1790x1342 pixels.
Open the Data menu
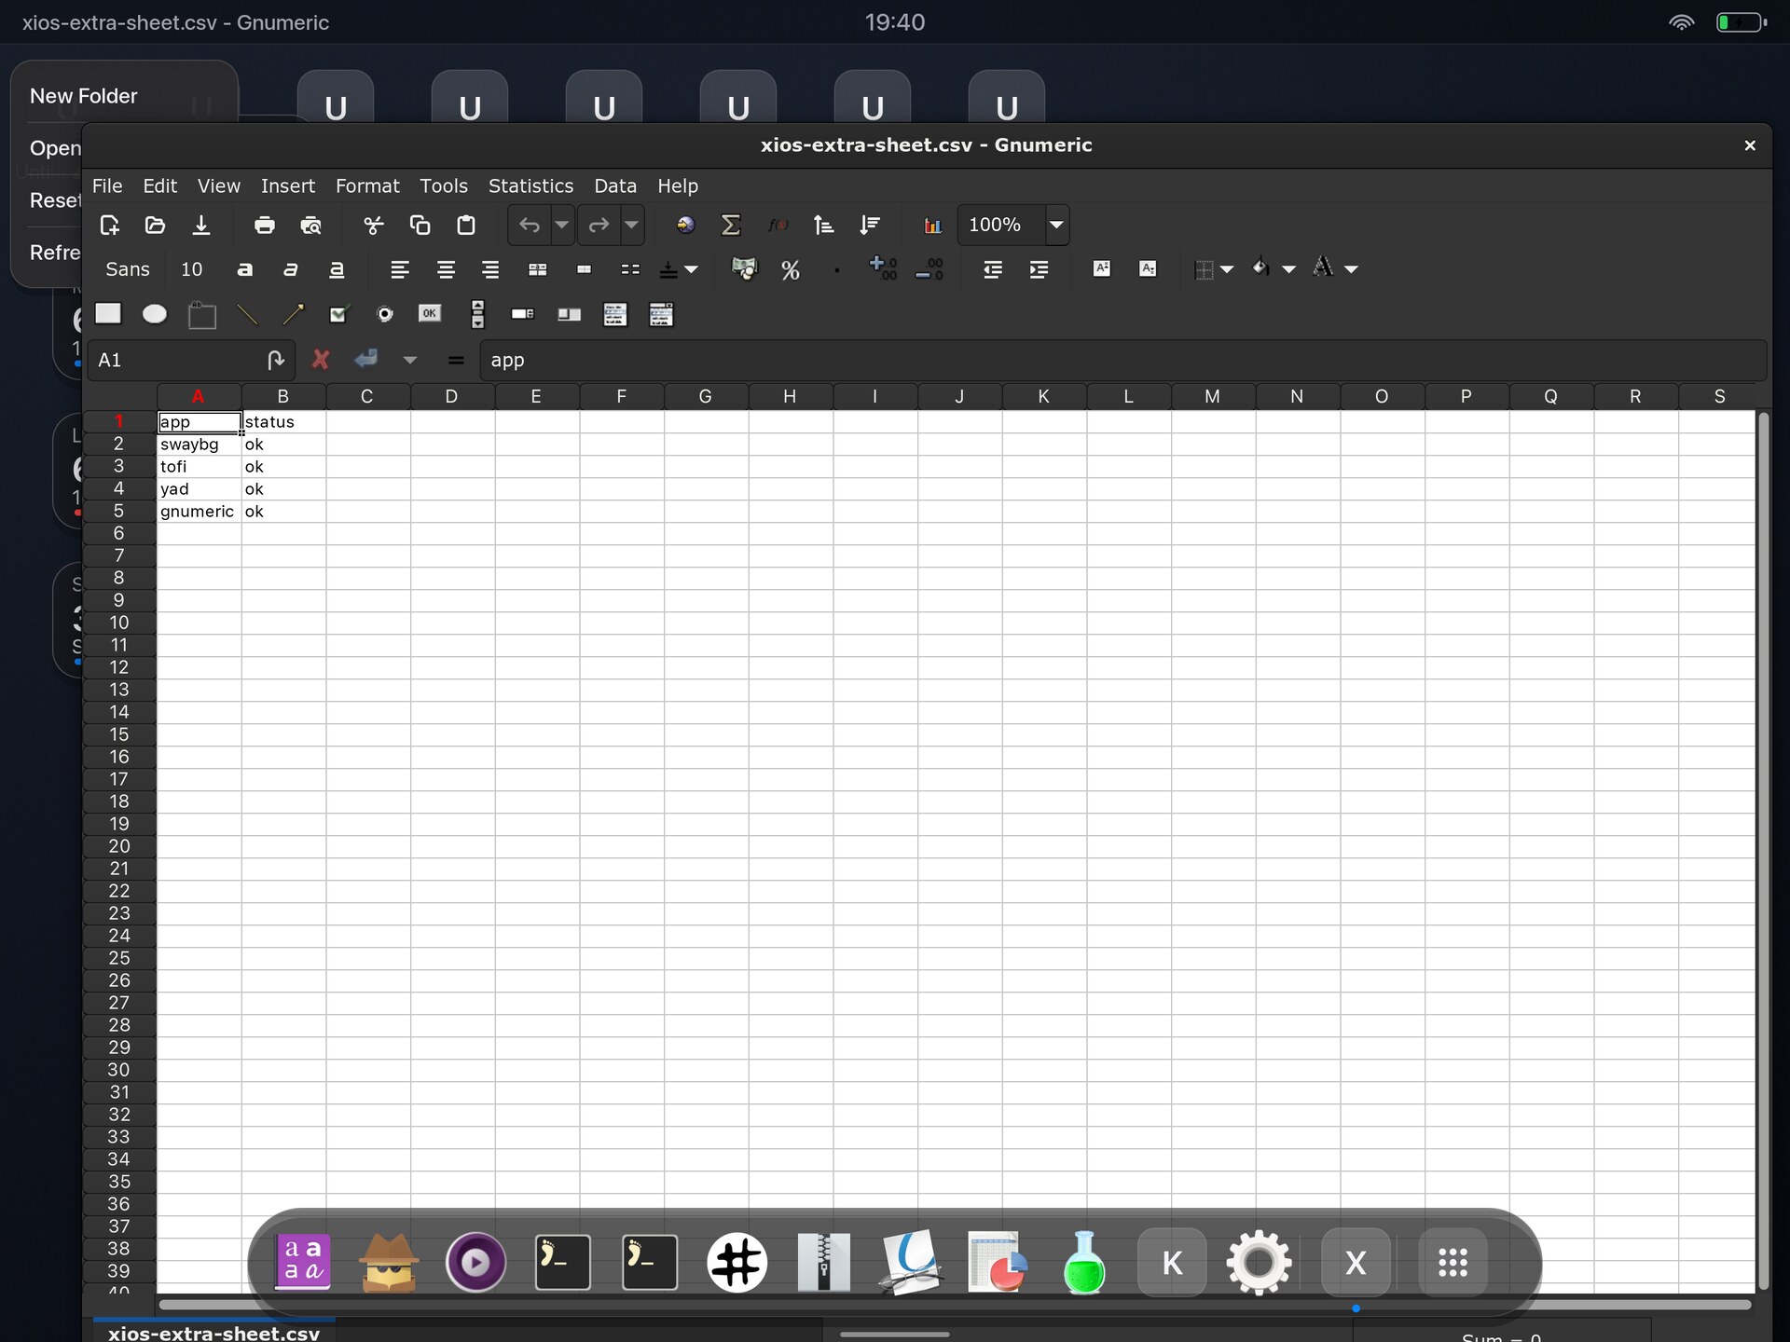[615, 185]
